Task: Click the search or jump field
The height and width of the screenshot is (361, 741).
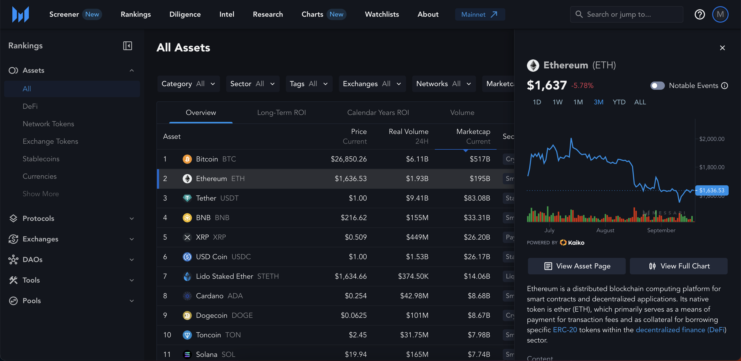Action: (627, 14)
